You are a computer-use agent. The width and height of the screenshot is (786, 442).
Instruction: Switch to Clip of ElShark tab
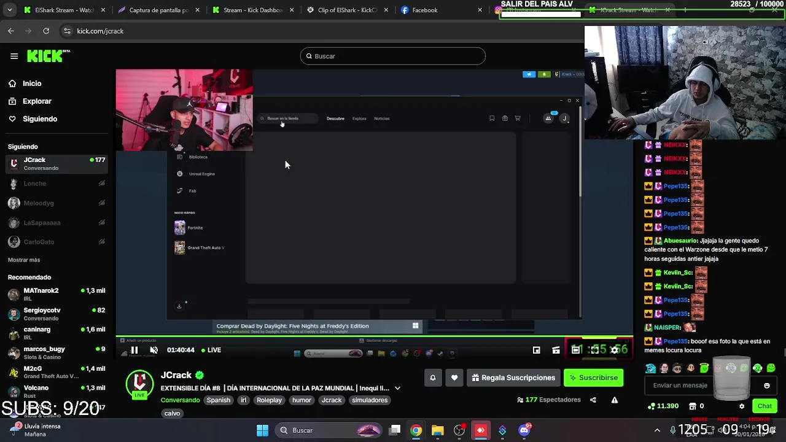coord(347,10)
